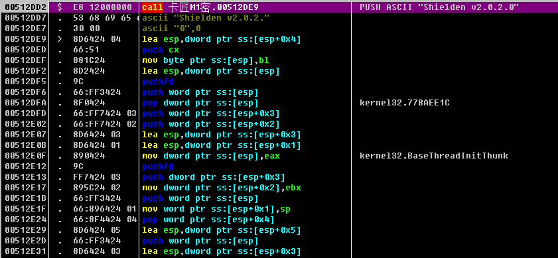Click the lea esp,[esp+0x4] instruction
The height and width of the screenshot is (258, 558).
point(222,38)
